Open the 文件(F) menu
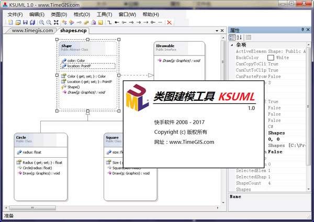314x222 pixels. pyautogui.click(x=16, y=14)
